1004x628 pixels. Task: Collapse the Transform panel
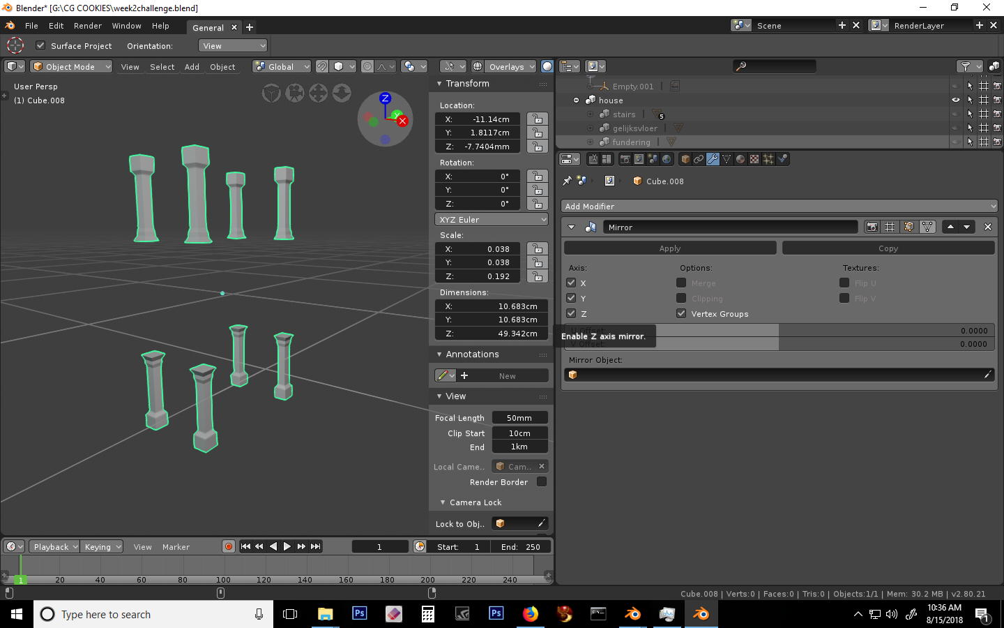[439, 83]
